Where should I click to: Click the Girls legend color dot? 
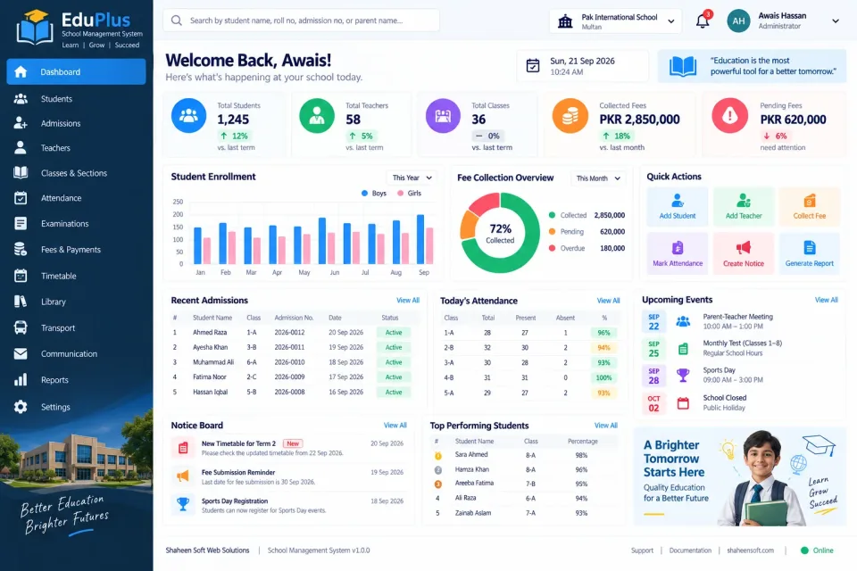(401, 193)
